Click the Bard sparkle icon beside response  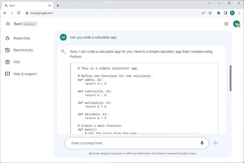[x=63, y=51]
